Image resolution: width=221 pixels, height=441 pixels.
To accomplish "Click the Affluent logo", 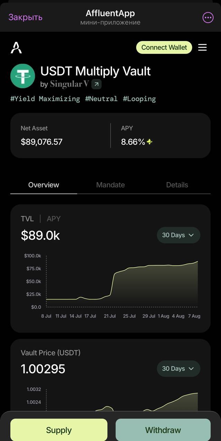I will coord(17,48).
